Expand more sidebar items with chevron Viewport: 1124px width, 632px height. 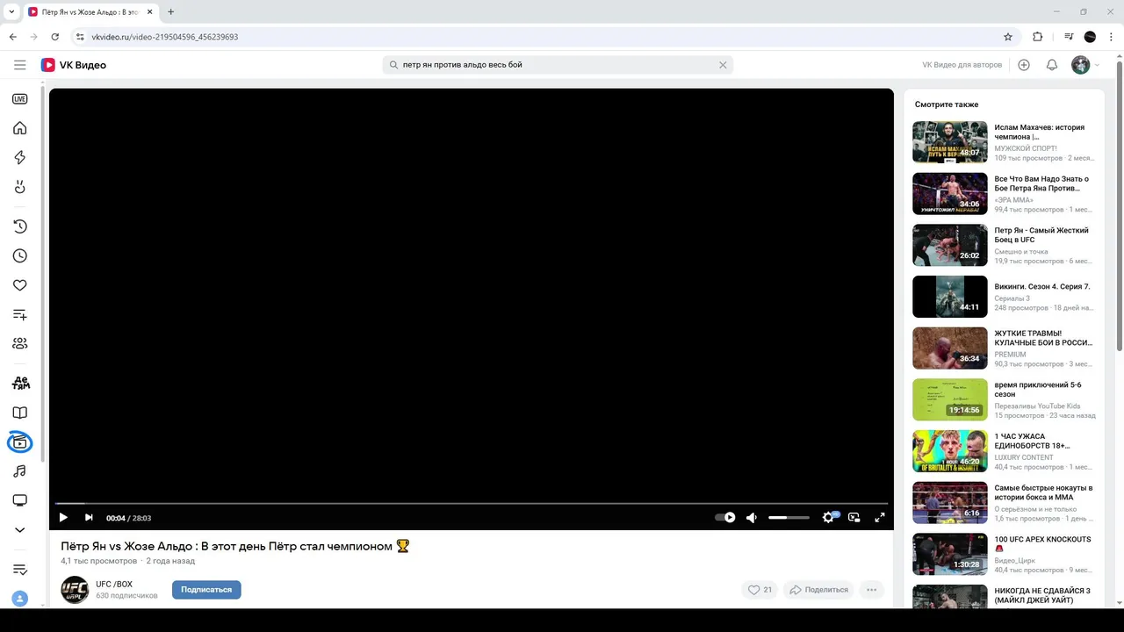pos(19,530)
